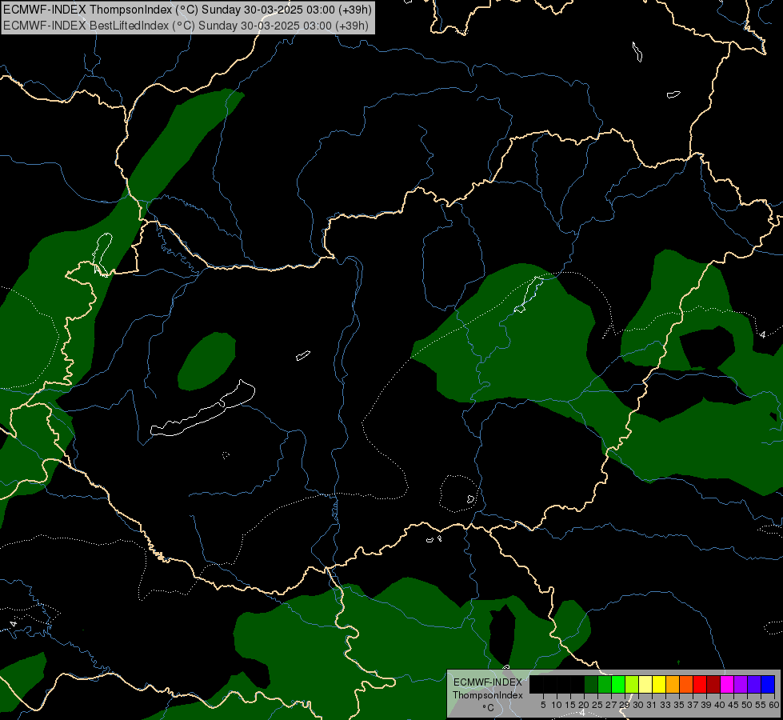The height and width of the screenshot is (720, 783).
Task: Pick the medium green 25–27 legend swatch
Action: tap(604, 684)
